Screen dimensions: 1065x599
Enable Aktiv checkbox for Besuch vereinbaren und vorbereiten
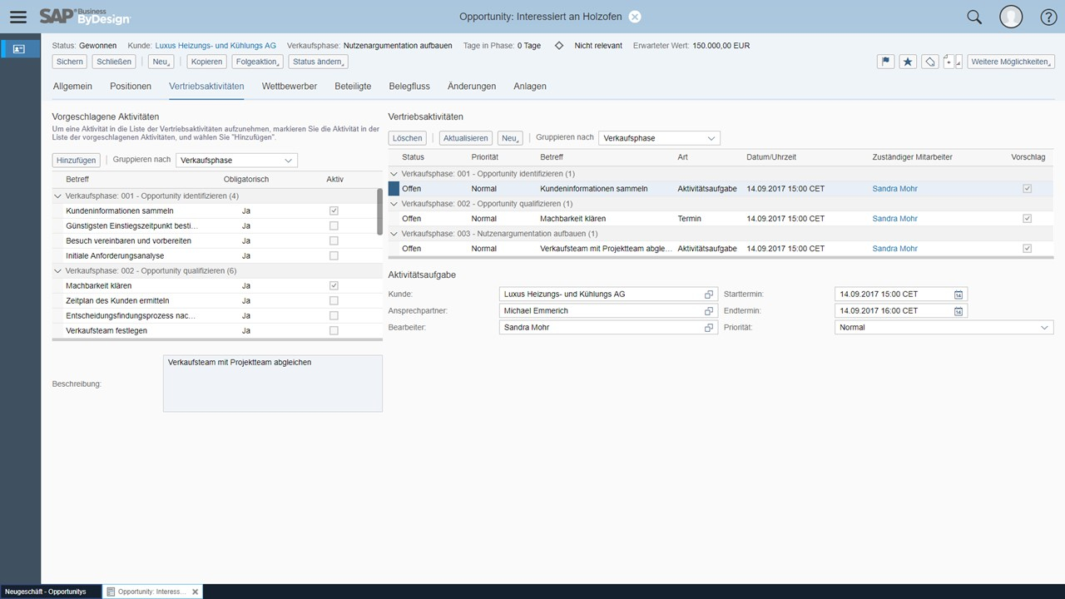click(334, 241)
